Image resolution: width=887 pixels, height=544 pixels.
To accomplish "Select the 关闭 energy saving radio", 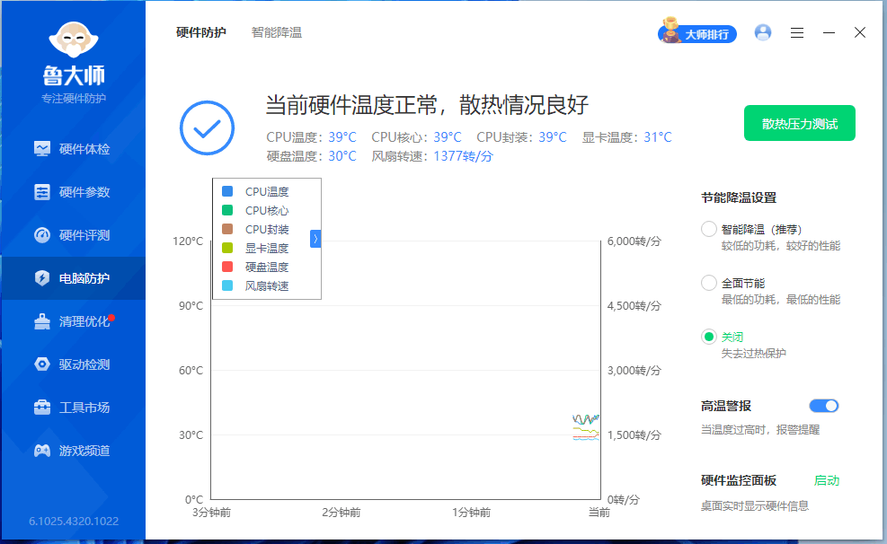I will 709,337.
